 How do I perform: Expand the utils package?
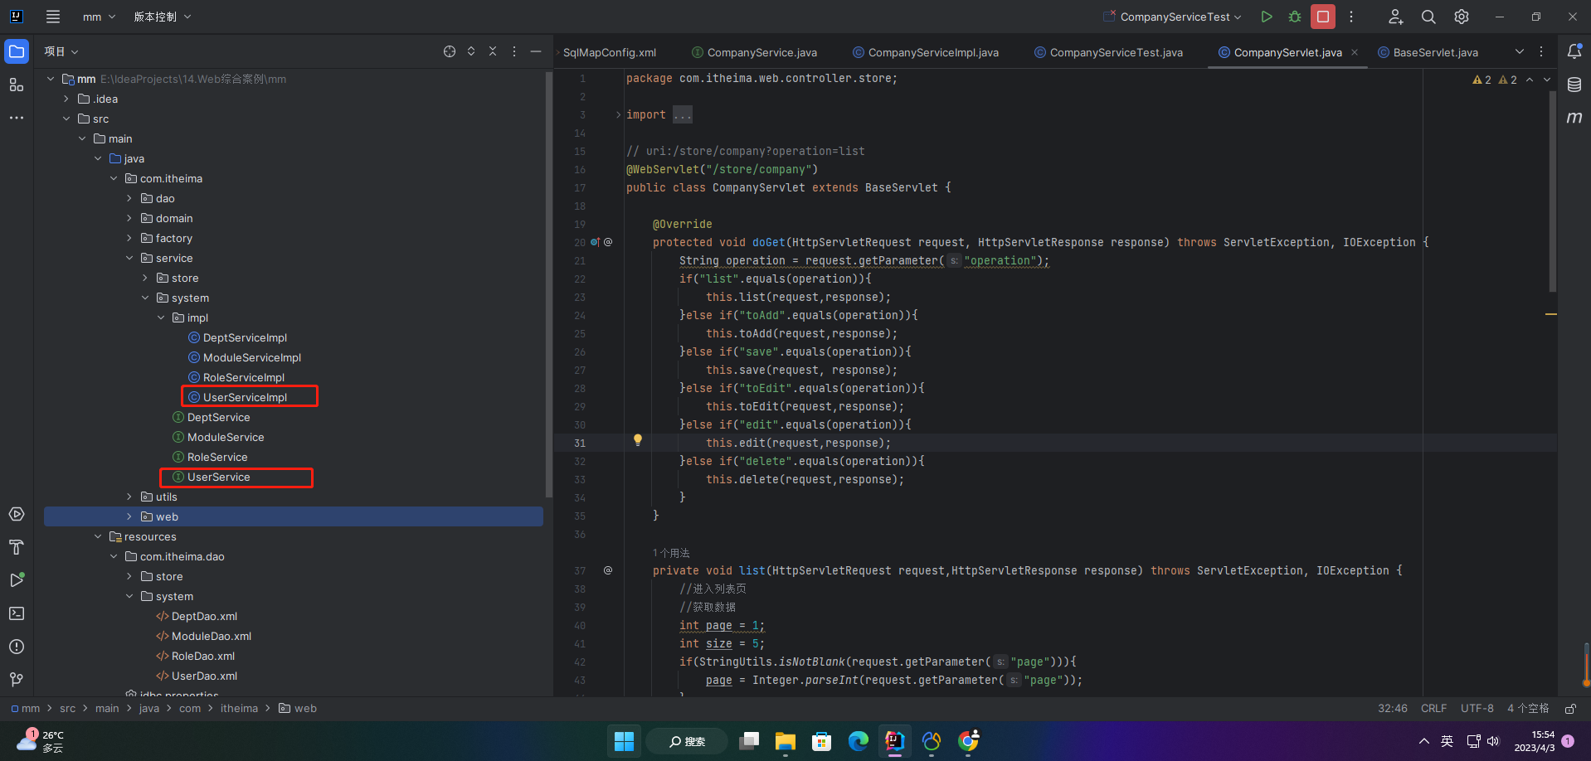[129, 497]
